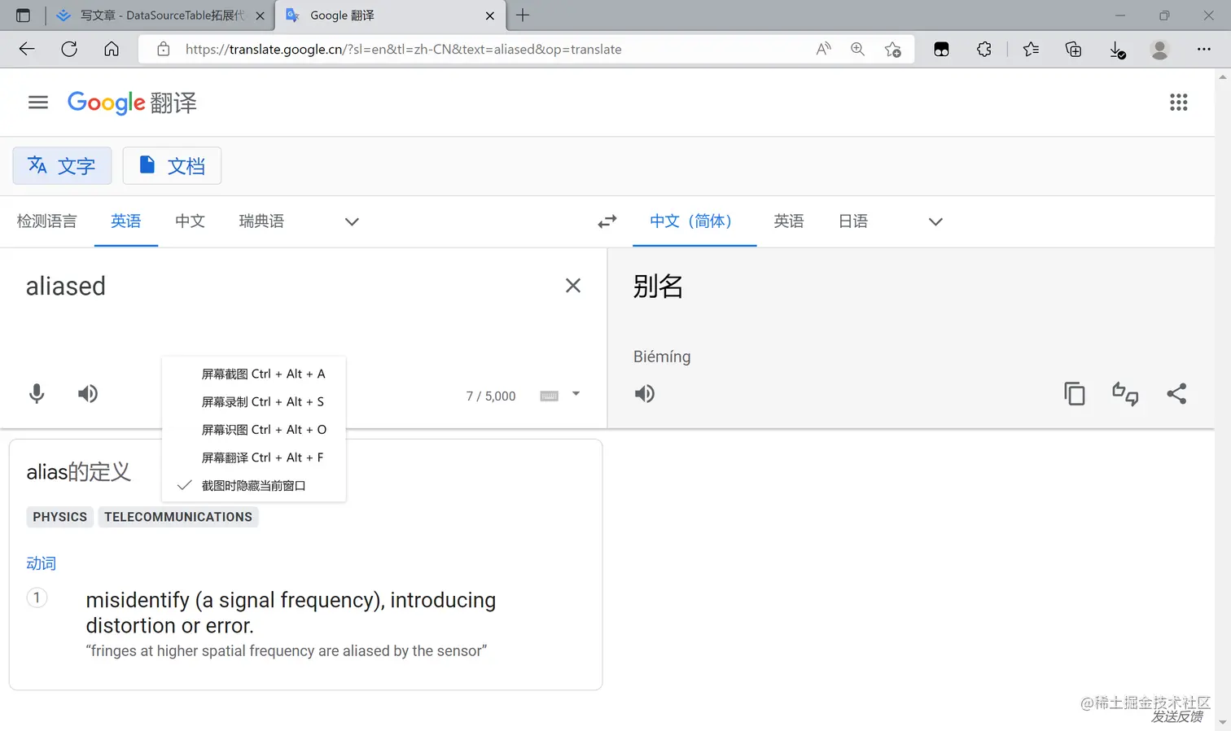
Task: Select 英语 as target language
Action: click(x=789, y=221)
